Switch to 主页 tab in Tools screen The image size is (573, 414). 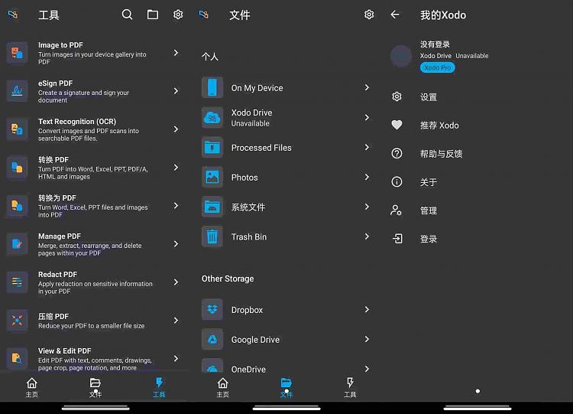32,387
